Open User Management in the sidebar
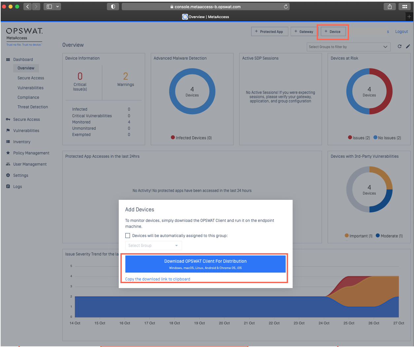 tap(30, 164)
